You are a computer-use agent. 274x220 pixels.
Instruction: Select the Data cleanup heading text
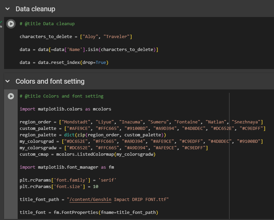pyautogui.click(x=35, y=9)
